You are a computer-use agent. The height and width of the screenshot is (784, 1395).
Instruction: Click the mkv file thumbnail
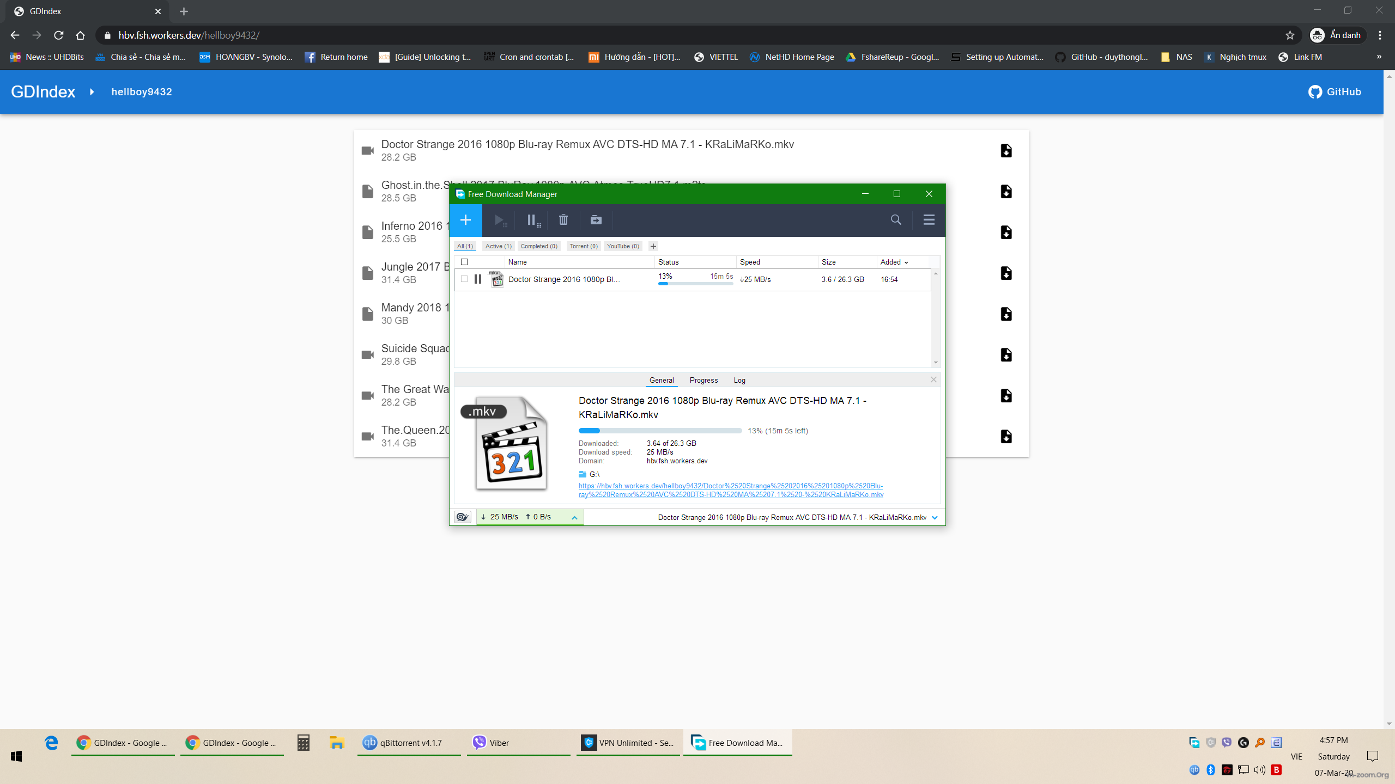coord(504,443)
